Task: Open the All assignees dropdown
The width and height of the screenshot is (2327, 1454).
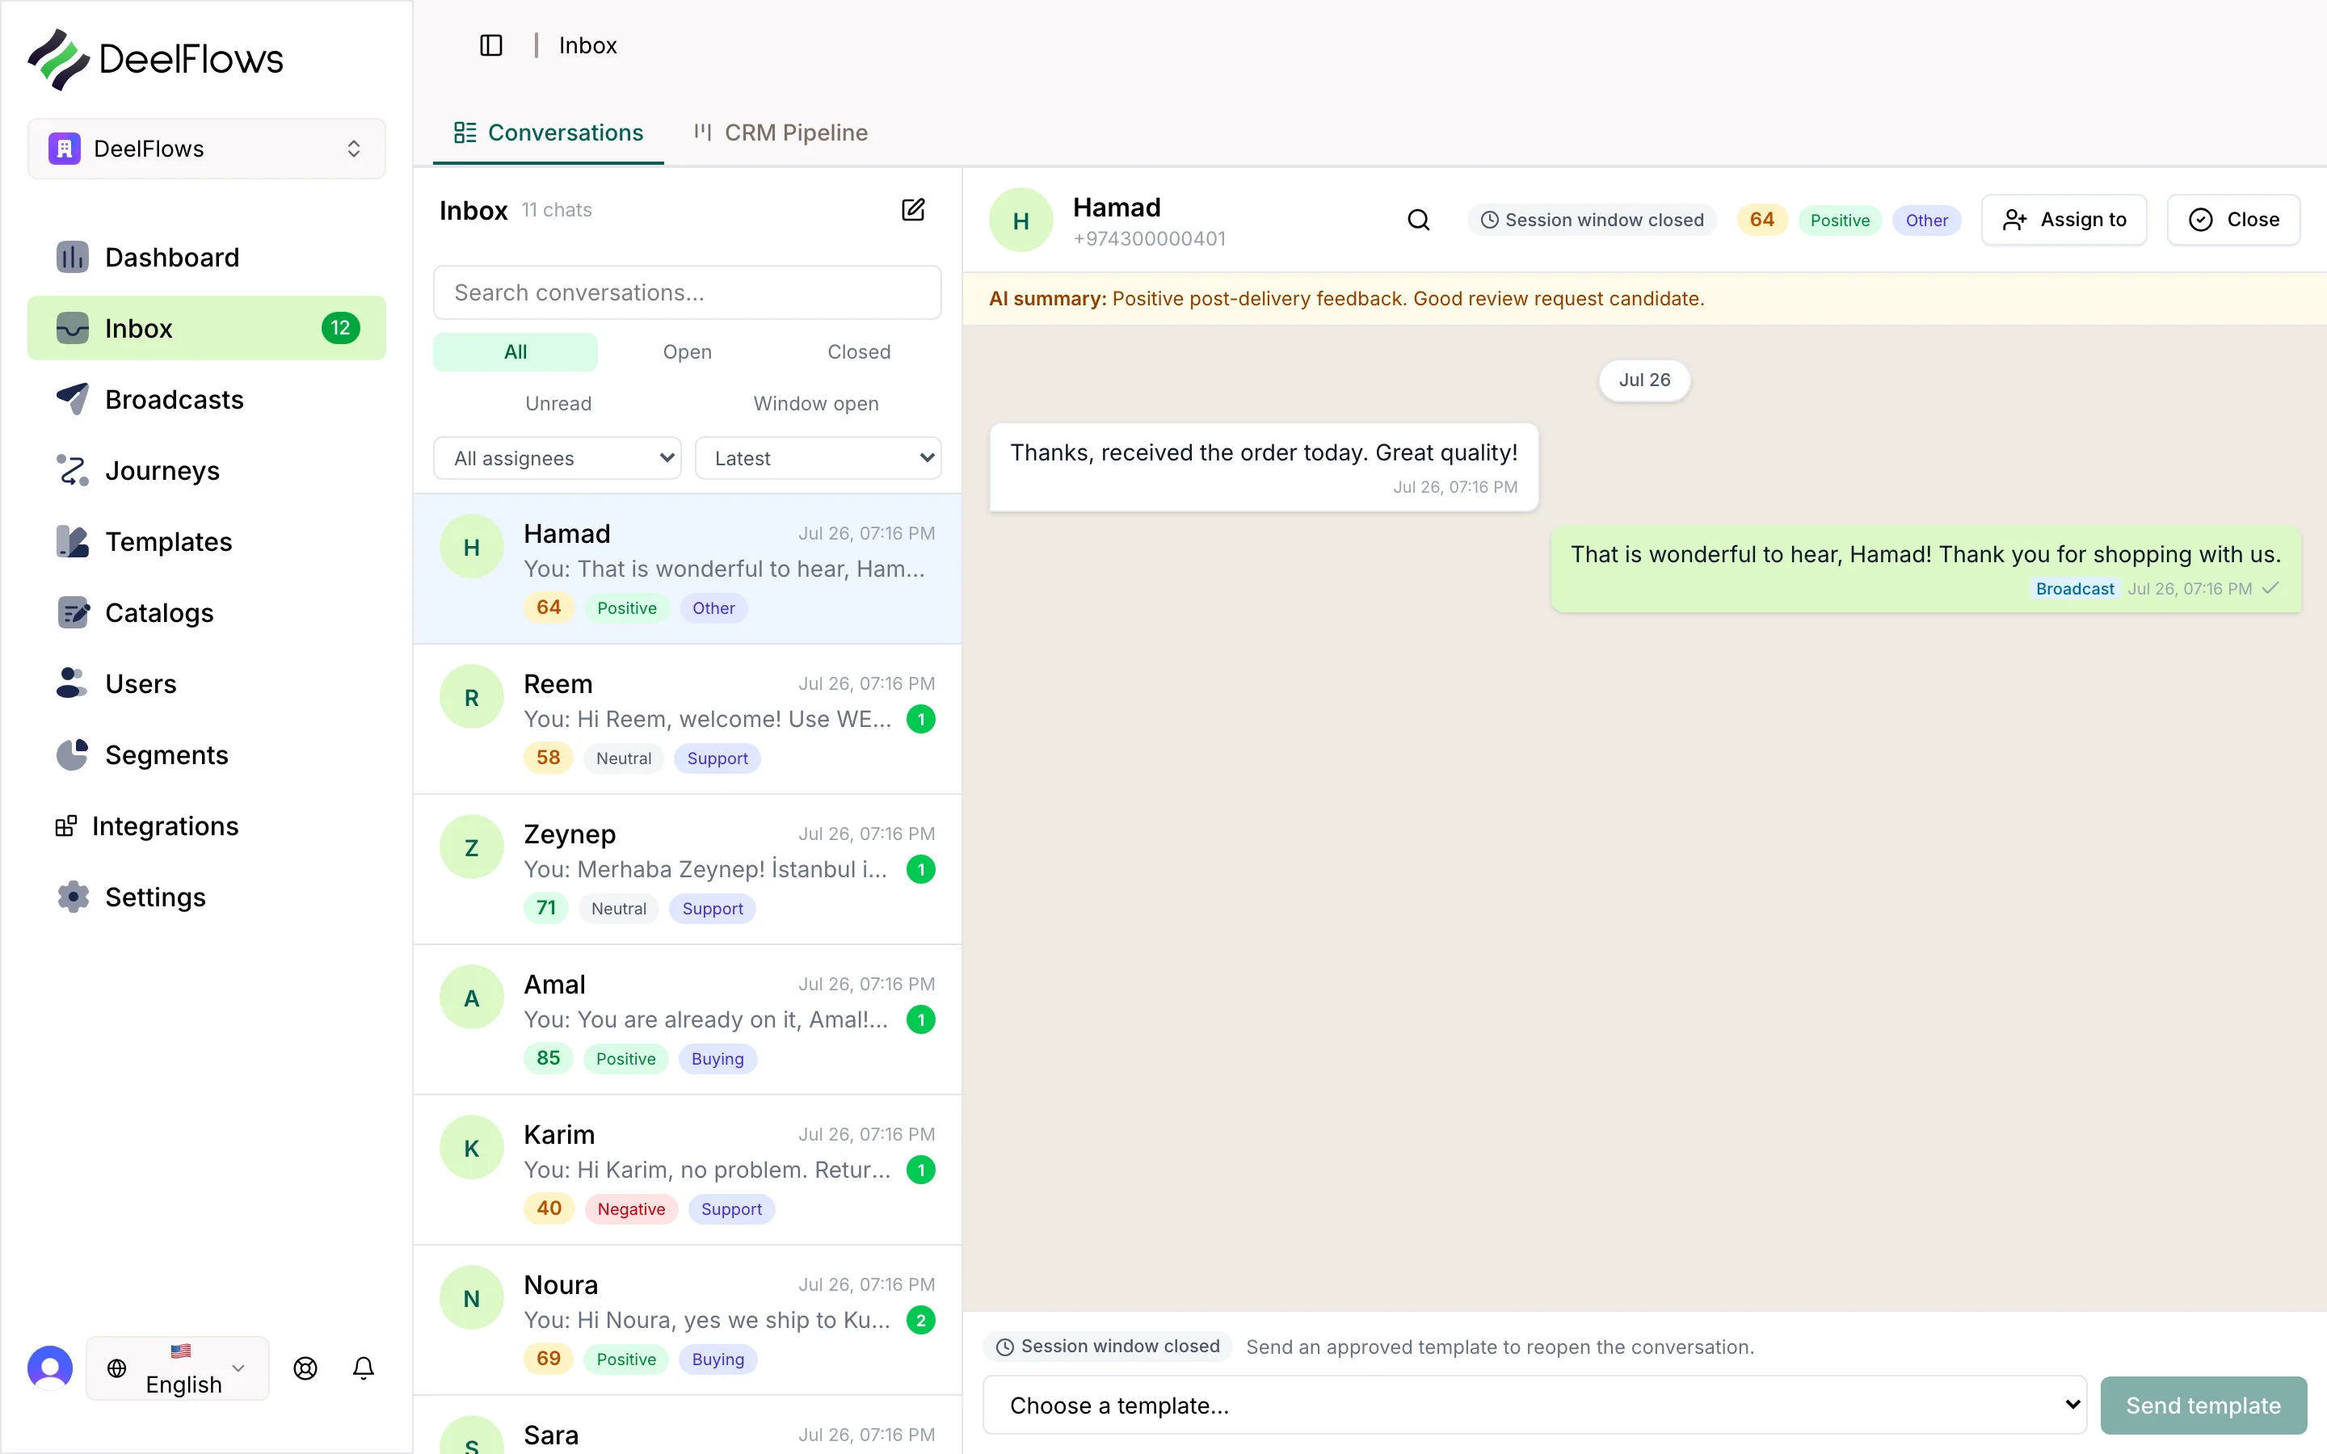Action: (x=557, y=458)
